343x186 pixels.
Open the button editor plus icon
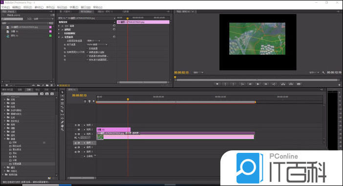(x=339, y=84)
